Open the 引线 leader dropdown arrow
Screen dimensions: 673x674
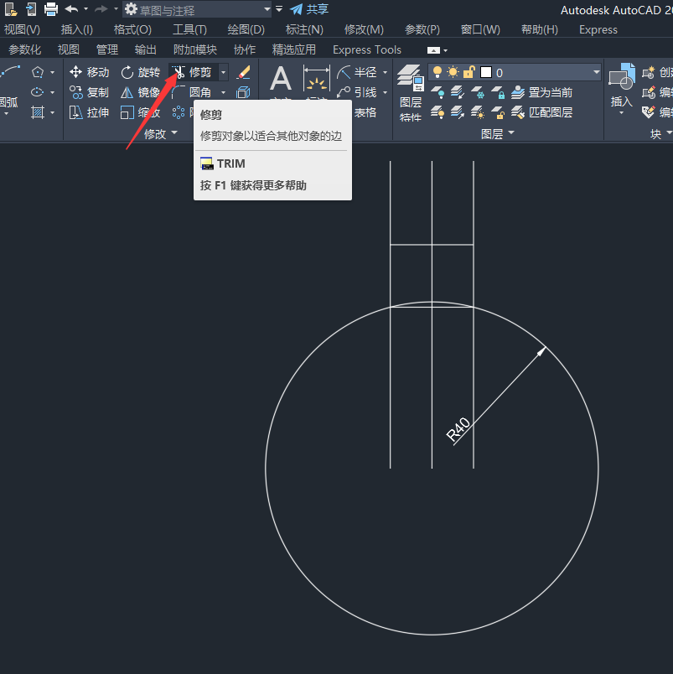[385, 92]
